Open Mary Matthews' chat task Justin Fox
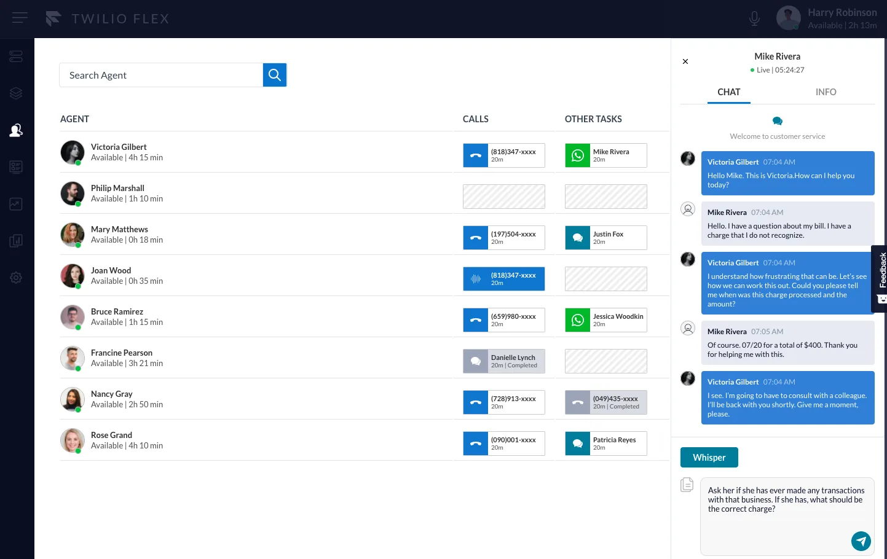Image resolution: width=887 pixels, height=559 pixels. [x=606, y=238]
